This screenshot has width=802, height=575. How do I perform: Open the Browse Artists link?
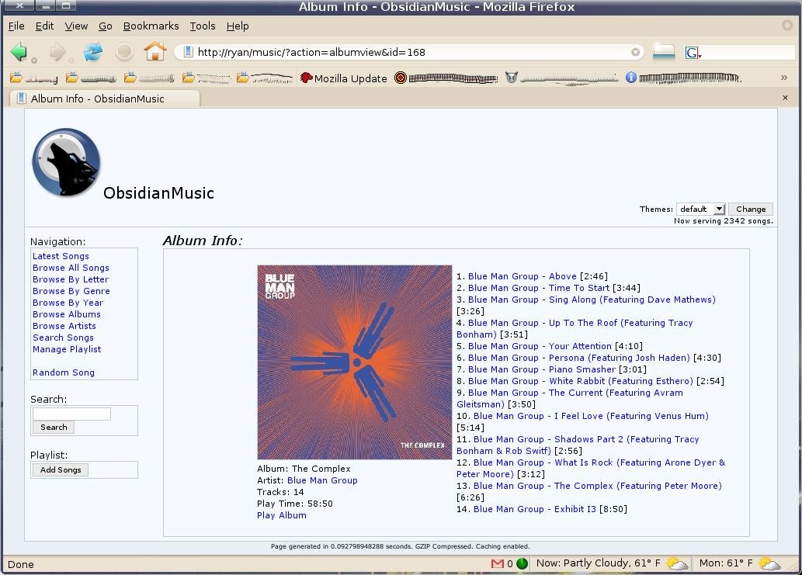click(64, 326)
